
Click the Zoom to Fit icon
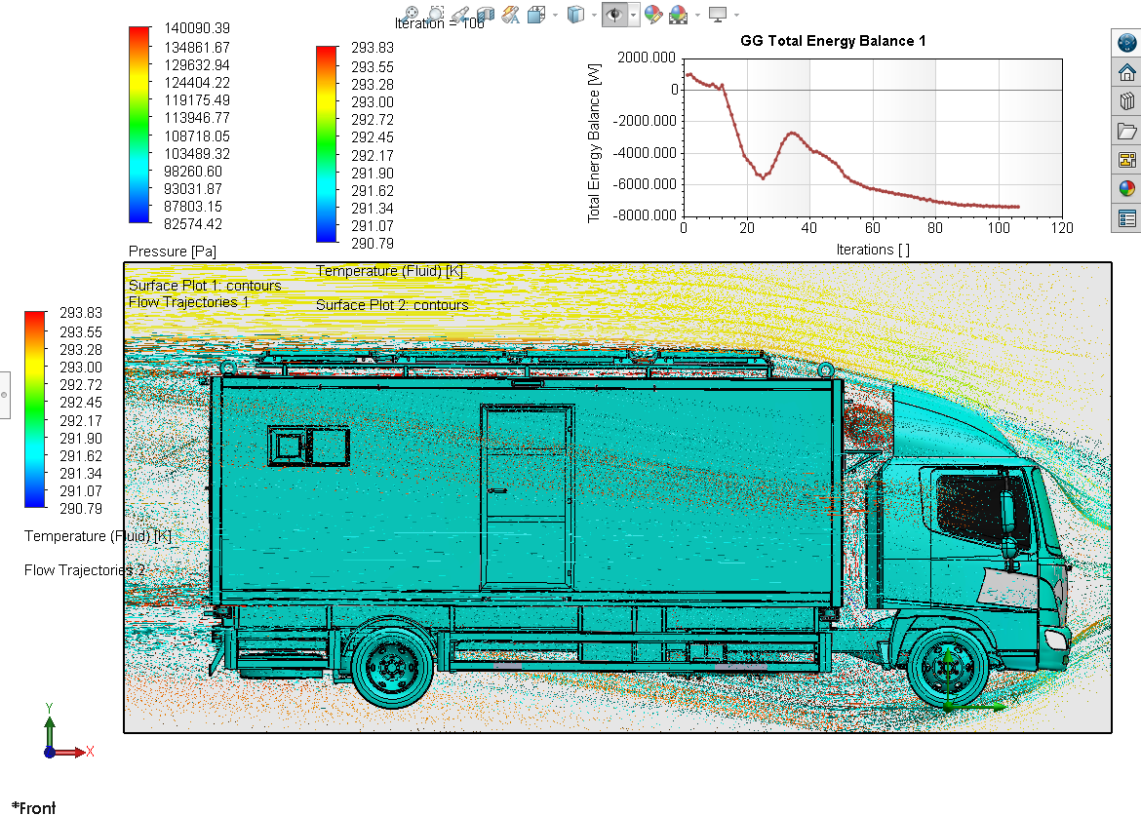tap(412, 14)
